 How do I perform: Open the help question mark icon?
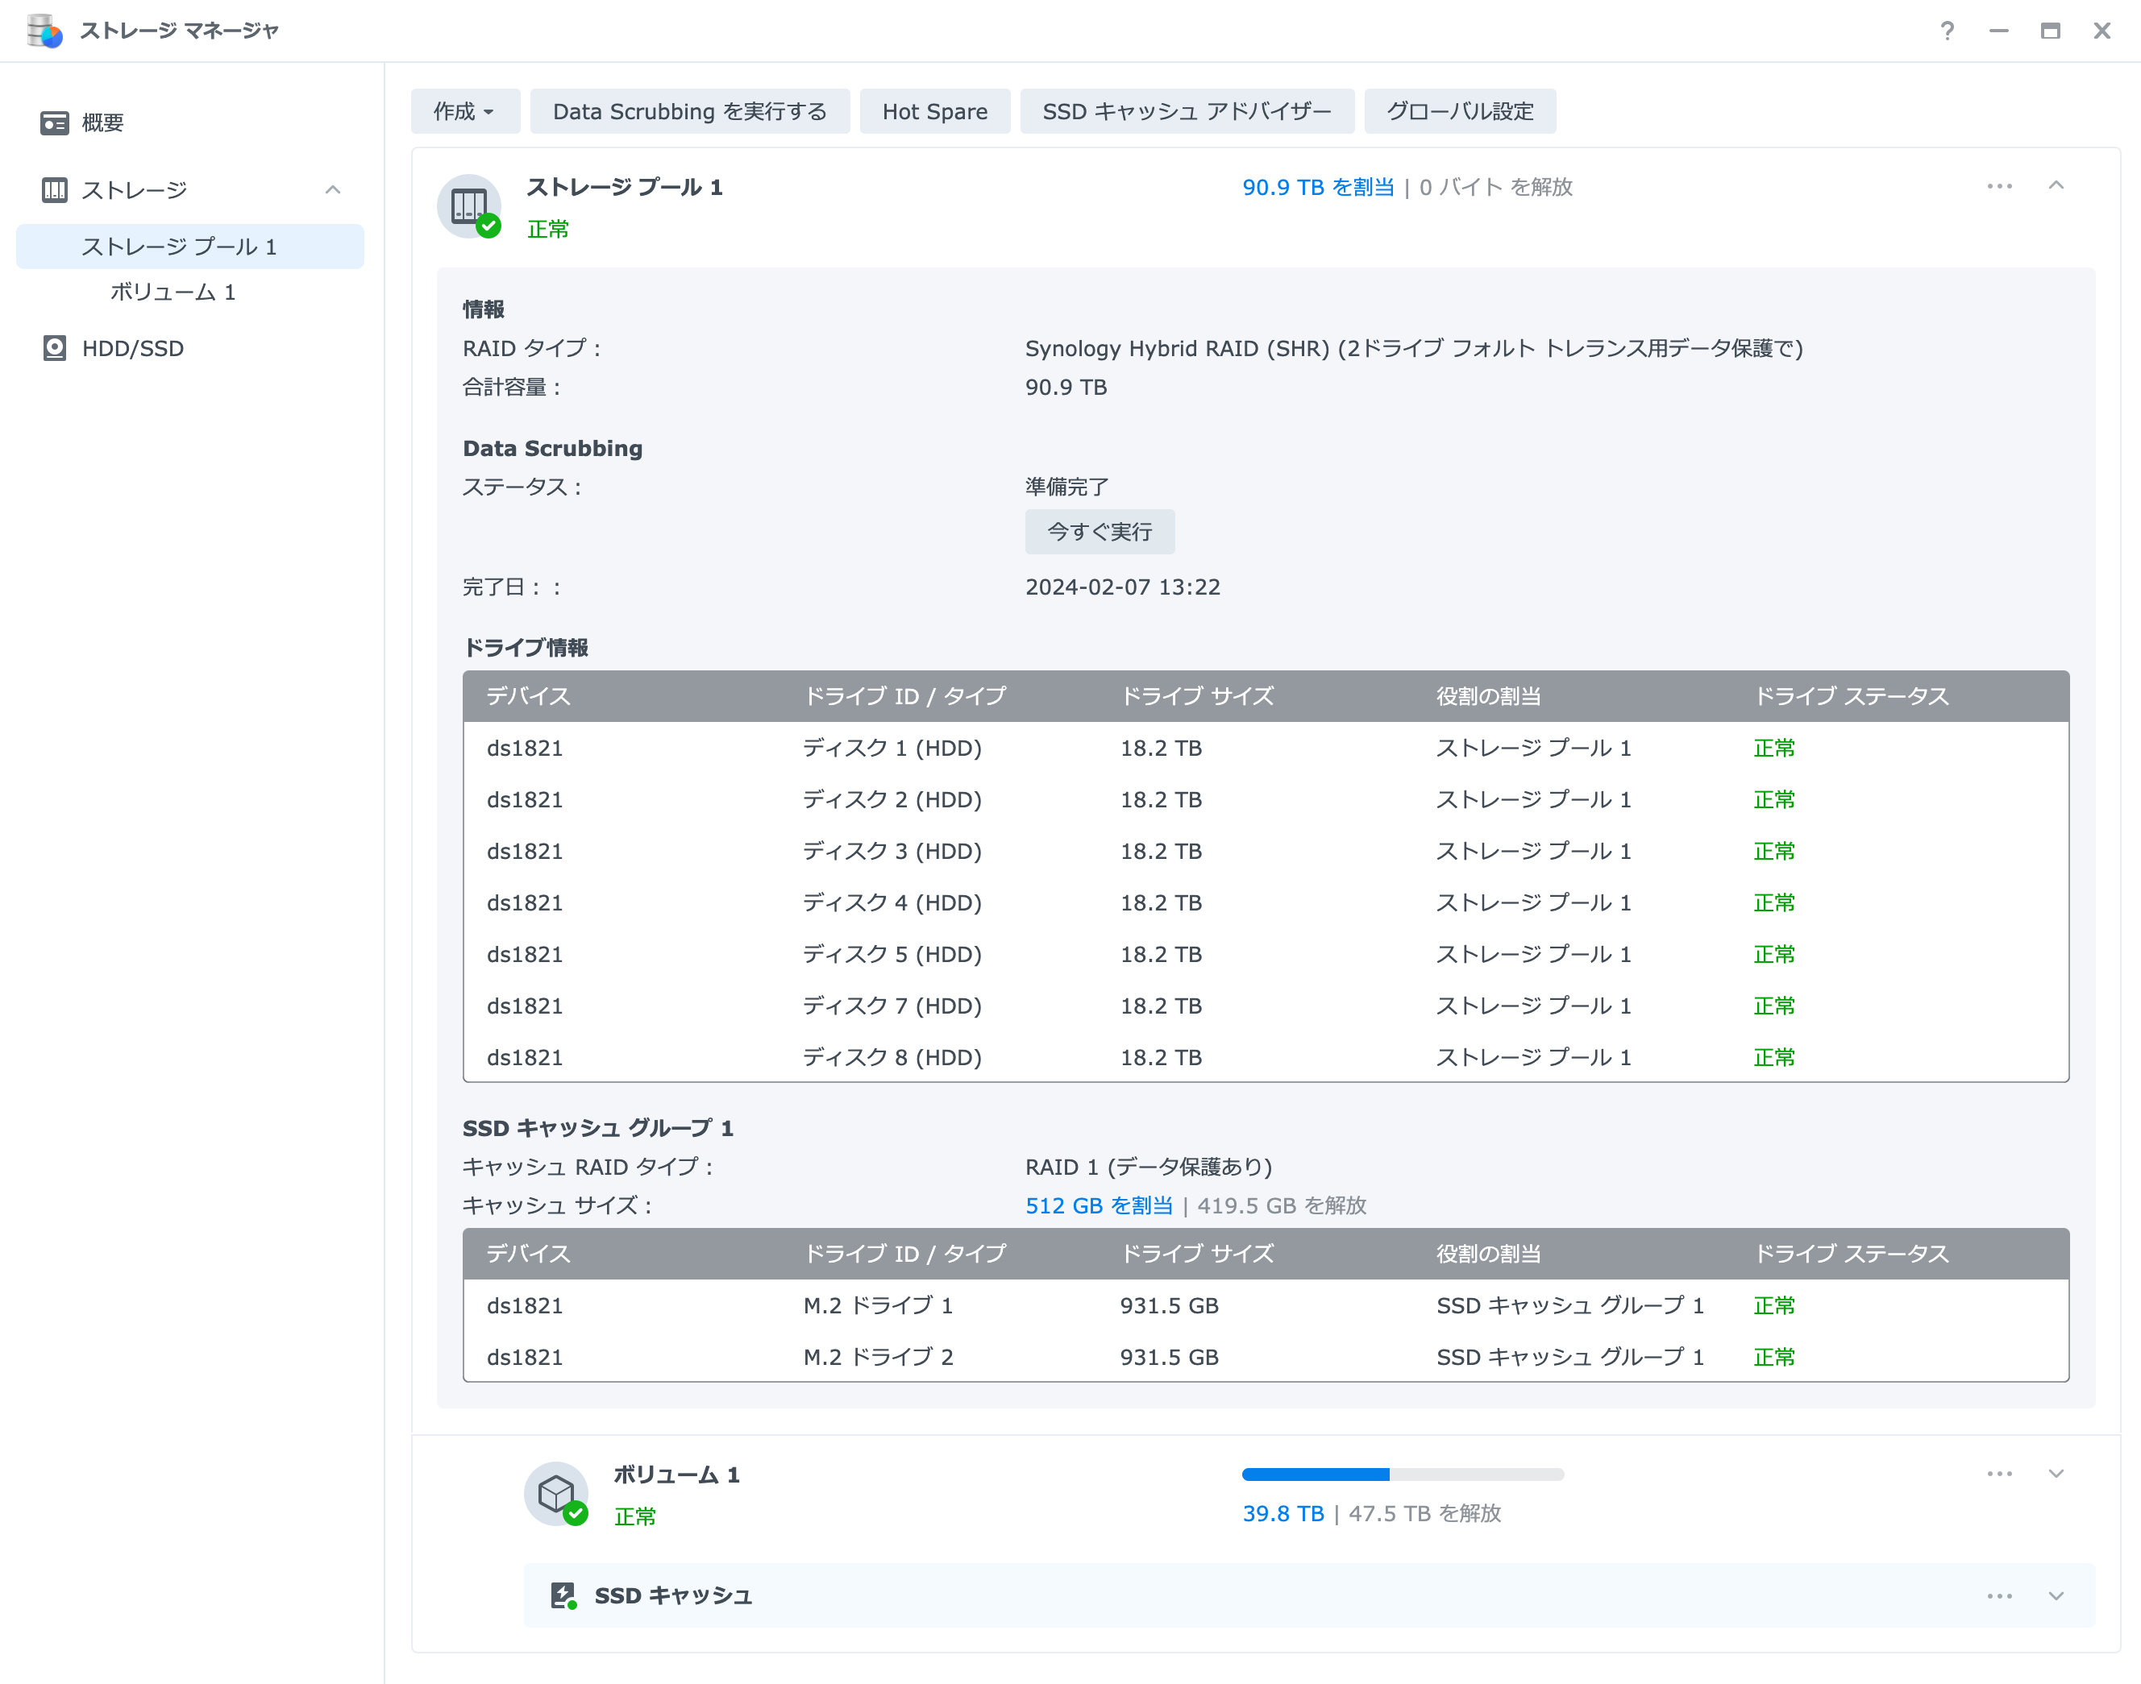pos(1947,31)
